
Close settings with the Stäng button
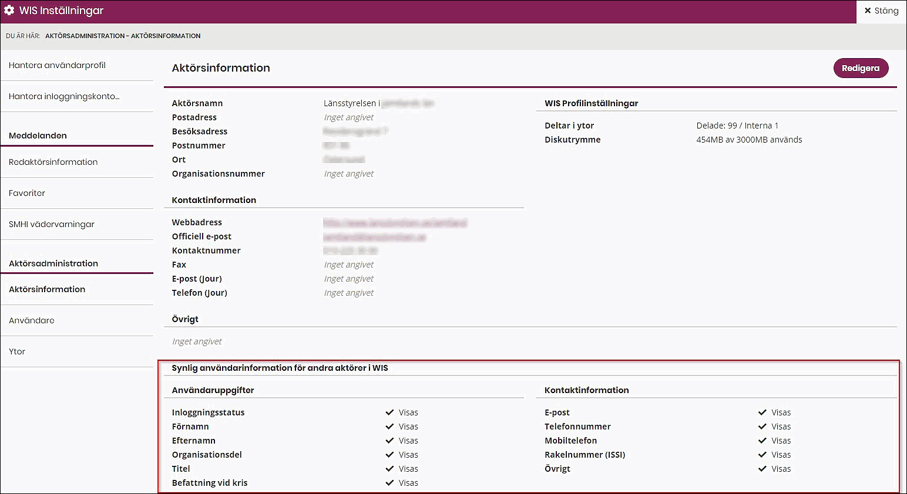pos(881,11)
